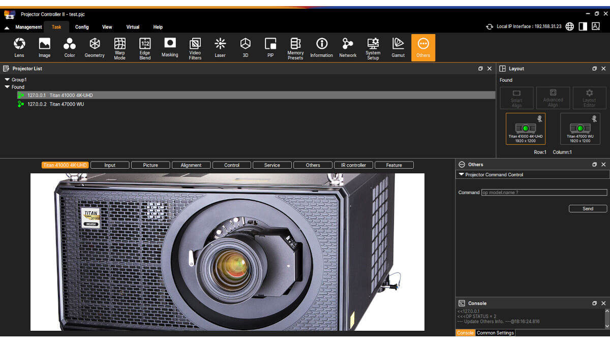Toggle pin on Titan 47000 WU layout tile
Screen dimensions: 610x343
point(594,118)
